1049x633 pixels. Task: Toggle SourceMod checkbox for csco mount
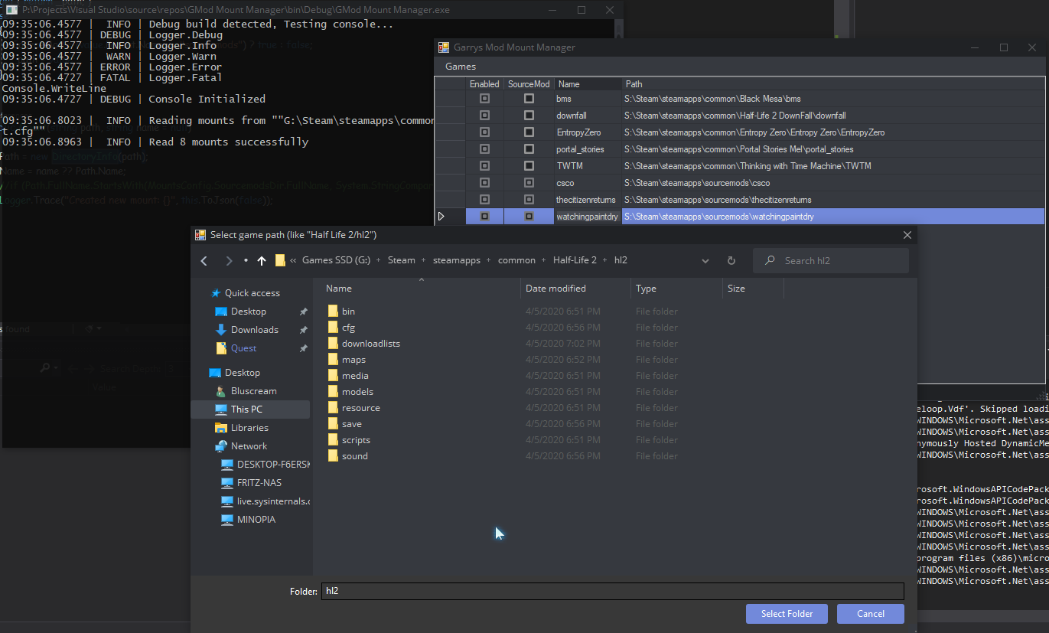[529, 183]
